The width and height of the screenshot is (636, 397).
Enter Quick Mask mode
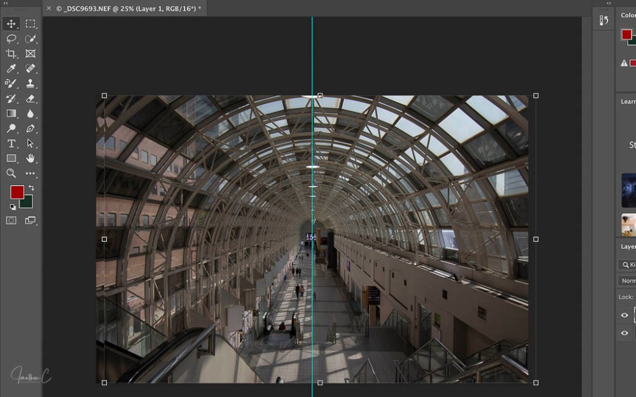point(10,220)
